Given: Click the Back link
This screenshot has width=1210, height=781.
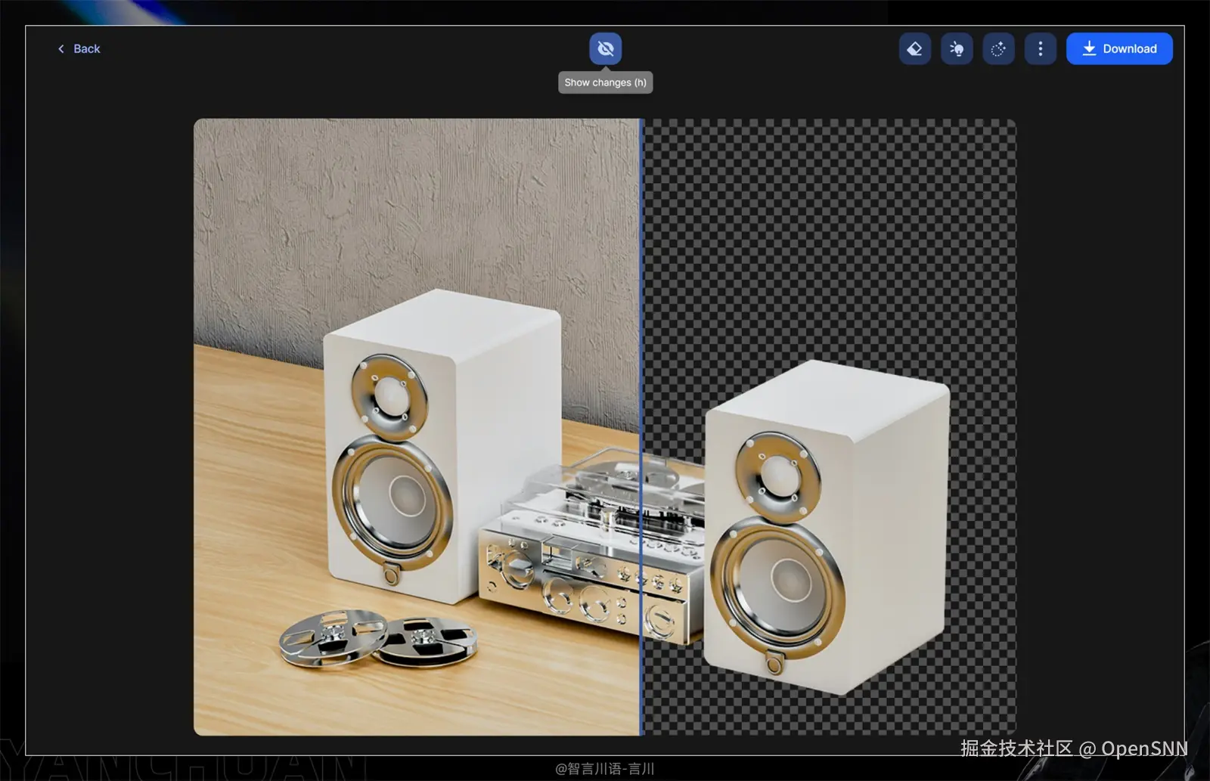Looking at the screenshot, I should click(79, 48).
